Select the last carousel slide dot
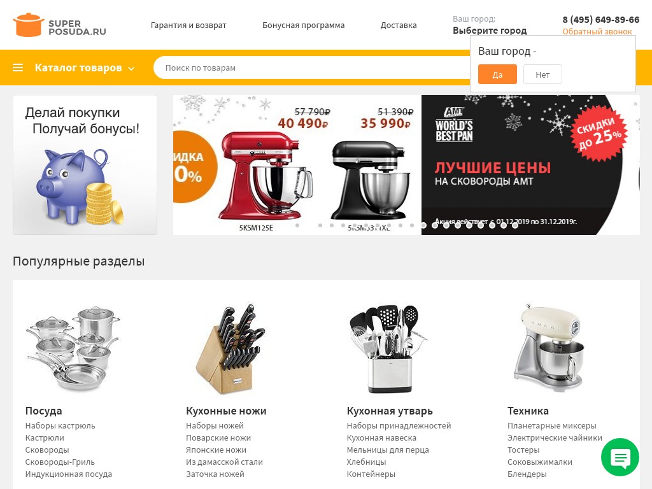 click(x=514, y=225)
